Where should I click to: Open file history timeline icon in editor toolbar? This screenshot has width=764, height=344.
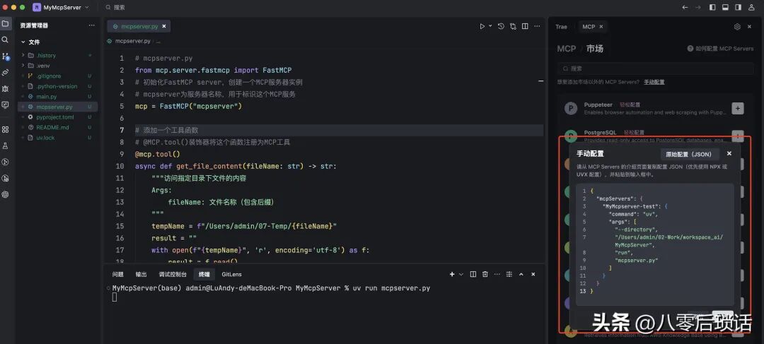coord(501,26)
